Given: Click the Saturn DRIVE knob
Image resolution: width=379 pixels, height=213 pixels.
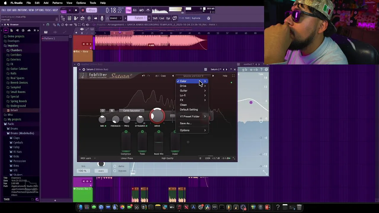Looking at the screenshot, I should click(157, 116).
